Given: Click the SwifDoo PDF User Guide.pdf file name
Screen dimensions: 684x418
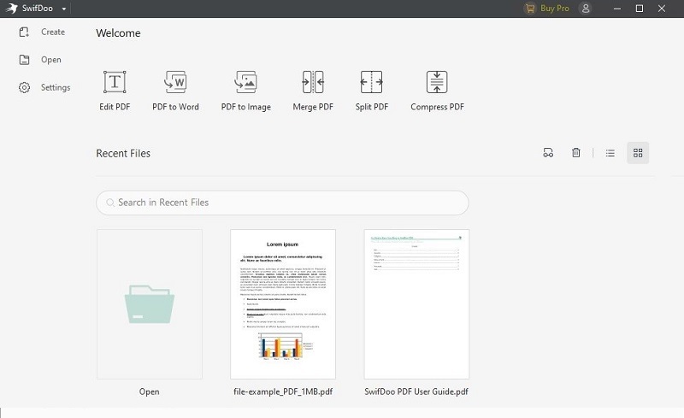Looking at the screenshot, I should pos(416,392).
